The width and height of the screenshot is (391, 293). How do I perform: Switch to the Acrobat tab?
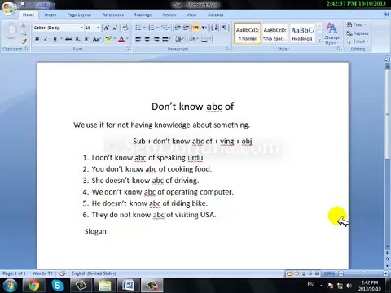(216, 15)
